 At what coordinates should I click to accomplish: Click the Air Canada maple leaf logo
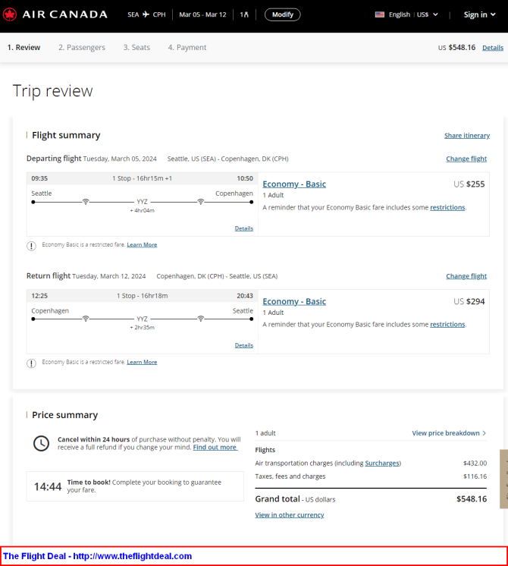pos(9,14)
